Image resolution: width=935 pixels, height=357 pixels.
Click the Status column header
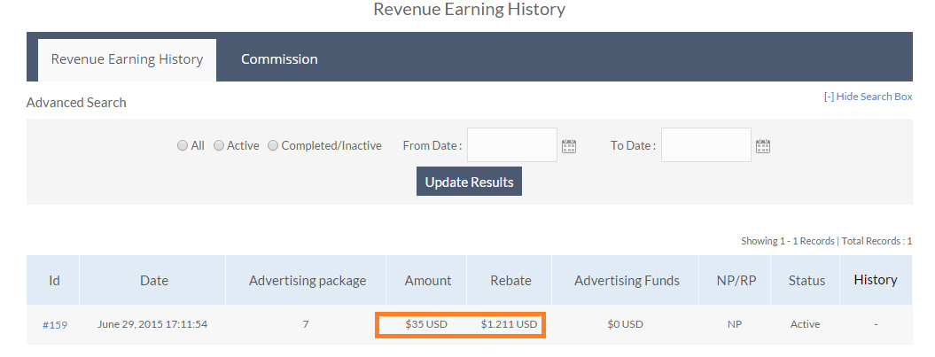coord(806,281)
